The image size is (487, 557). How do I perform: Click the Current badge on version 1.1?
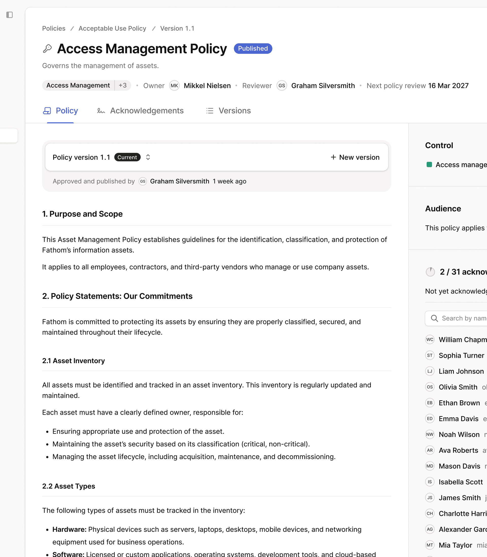coord(127,157)
